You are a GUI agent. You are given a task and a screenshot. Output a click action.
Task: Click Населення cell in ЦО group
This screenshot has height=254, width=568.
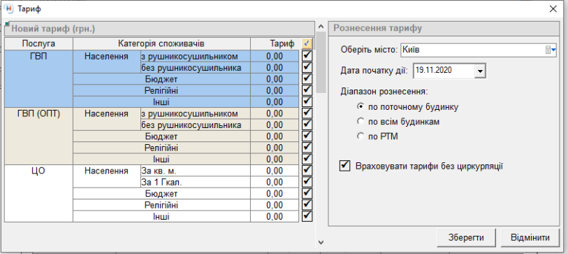[x=106, y=176]
